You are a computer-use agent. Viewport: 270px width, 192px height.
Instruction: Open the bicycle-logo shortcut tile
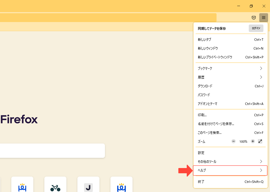55,184
